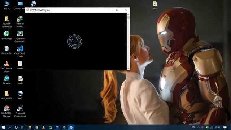Select the end_assets folder on the desktop

(x=6, y=95)
